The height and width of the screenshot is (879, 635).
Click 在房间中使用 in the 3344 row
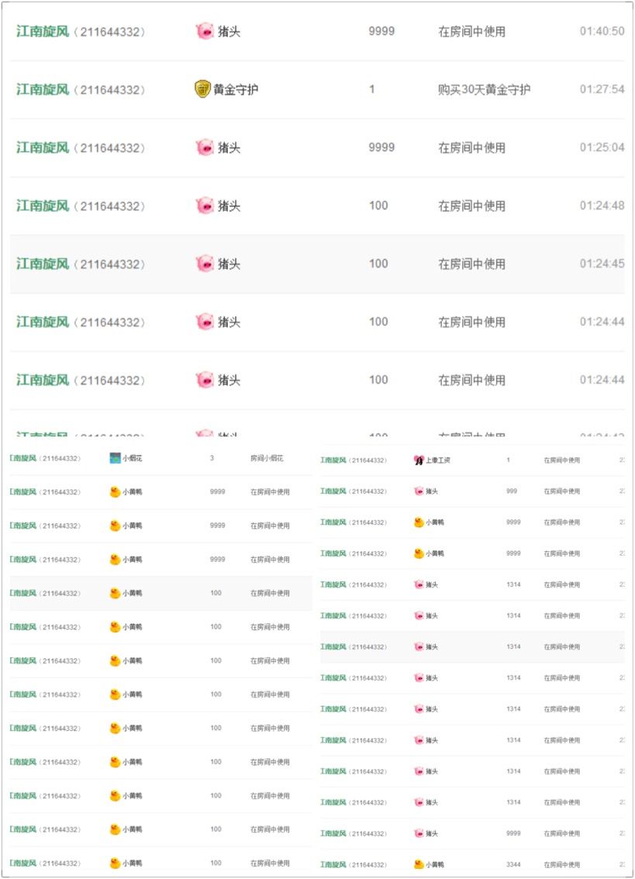click(x=561, y=864)
